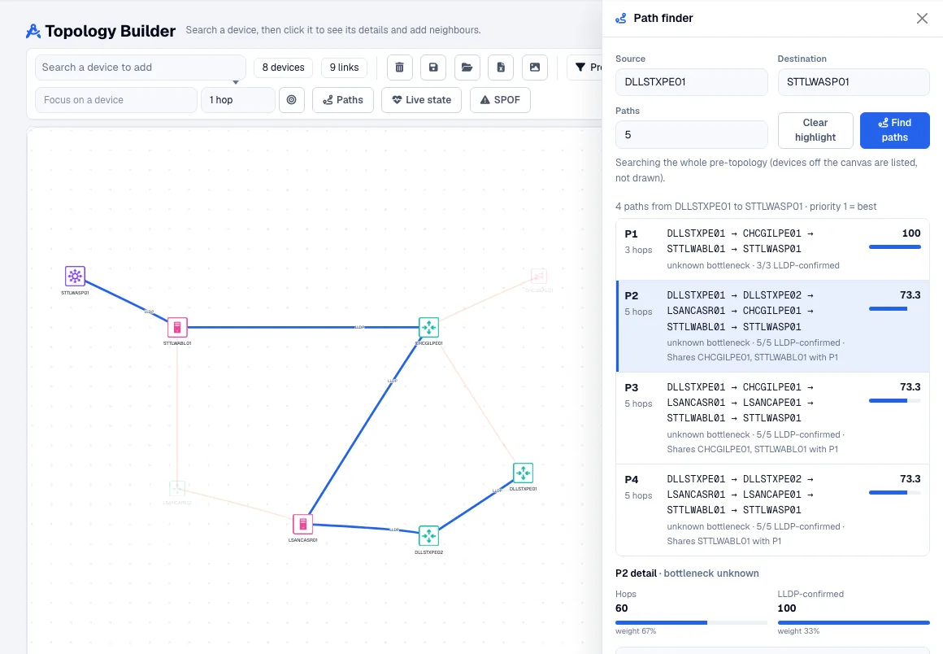The image size is (943, 654).
Task: Select path P3 via LSANCAPE01
Action: pyautogui.click(x=773, y=418)
